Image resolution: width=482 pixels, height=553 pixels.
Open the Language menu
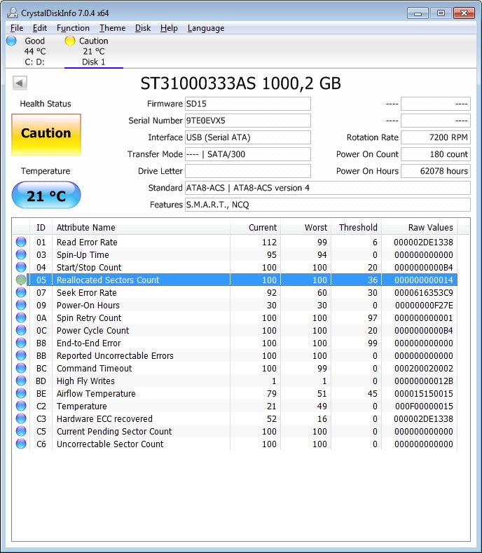(206, 28)
